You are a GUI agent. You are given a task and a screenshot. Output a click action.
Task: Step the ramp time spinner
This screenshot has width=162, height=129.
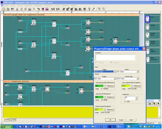pyautogui.click(x=105, y=97)
